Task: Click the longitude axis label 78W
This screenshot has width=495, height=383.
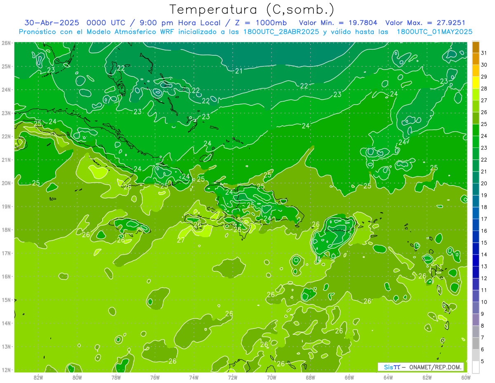Action: click(x=116, y=377)
